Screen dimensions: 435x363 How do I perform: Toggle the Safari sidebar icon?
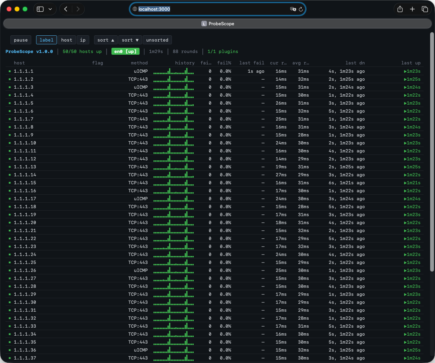tap(40, 9)
